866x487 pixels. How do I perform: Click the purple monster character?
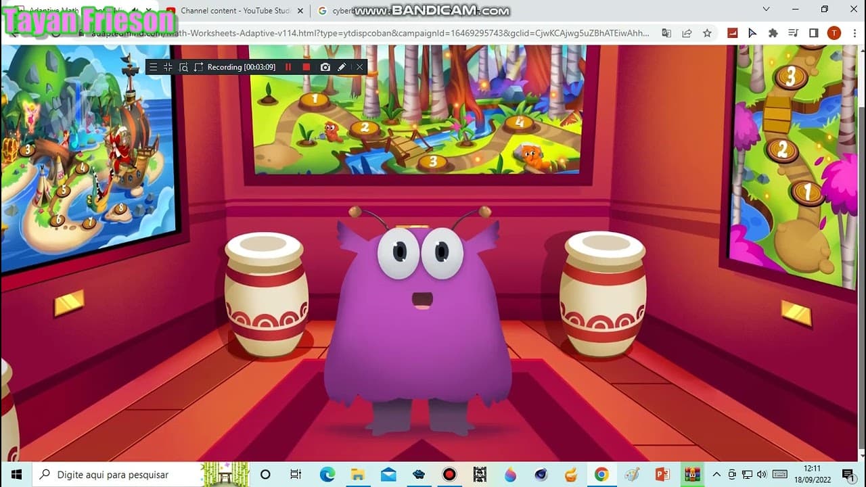point(419,321)
